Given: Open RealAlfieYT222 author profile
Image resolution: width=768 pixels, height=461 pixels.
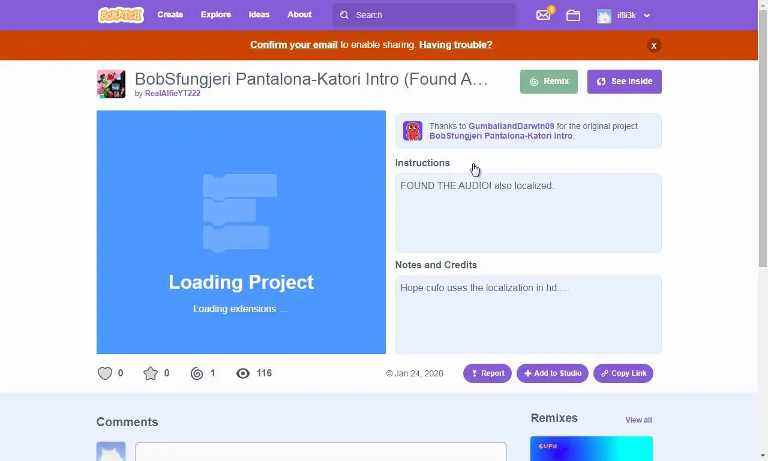Looking at the screenshot, I should [x=173, y=93].
